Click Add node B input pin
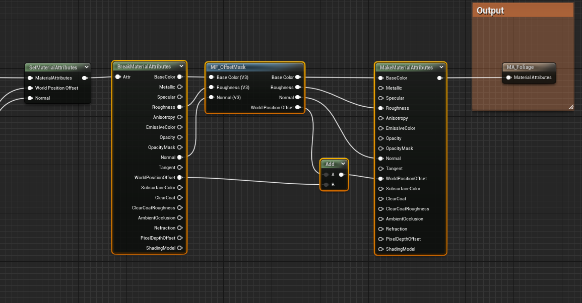The width and height of the screenshot is (582, 303). click(326, 184)
